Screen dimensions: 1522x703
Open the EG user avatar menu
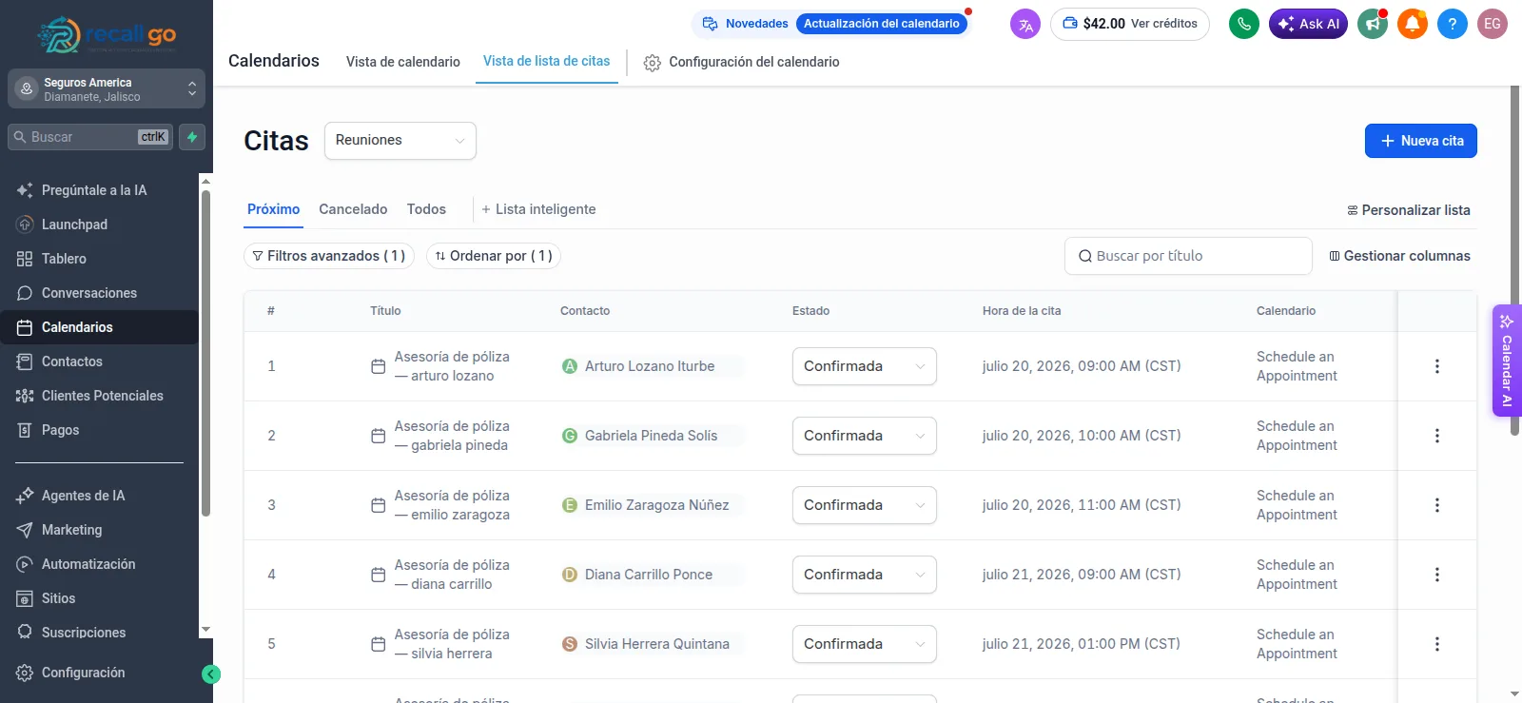pos(1493,24)
